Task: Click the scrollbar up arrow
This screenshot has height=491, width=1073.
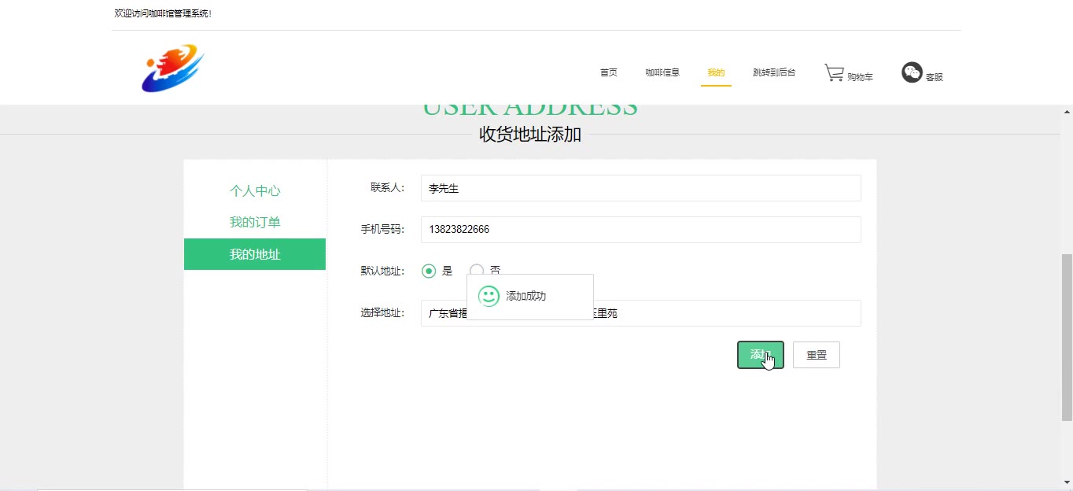Action: pyautogui.click(x=1067, y=112)
